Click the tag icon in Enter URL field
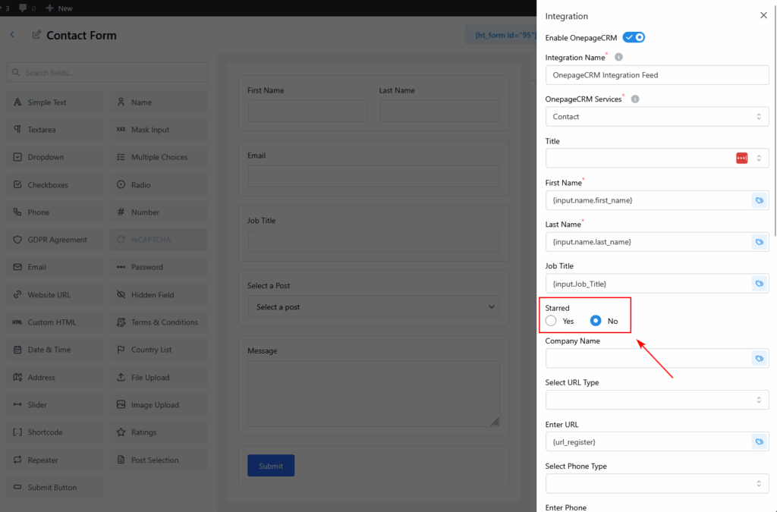 pos(758,441)
